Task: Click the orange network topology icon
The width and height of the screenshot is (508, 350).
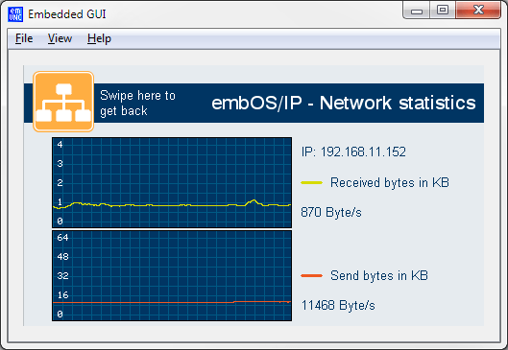Action: click(x=63, y=102)
